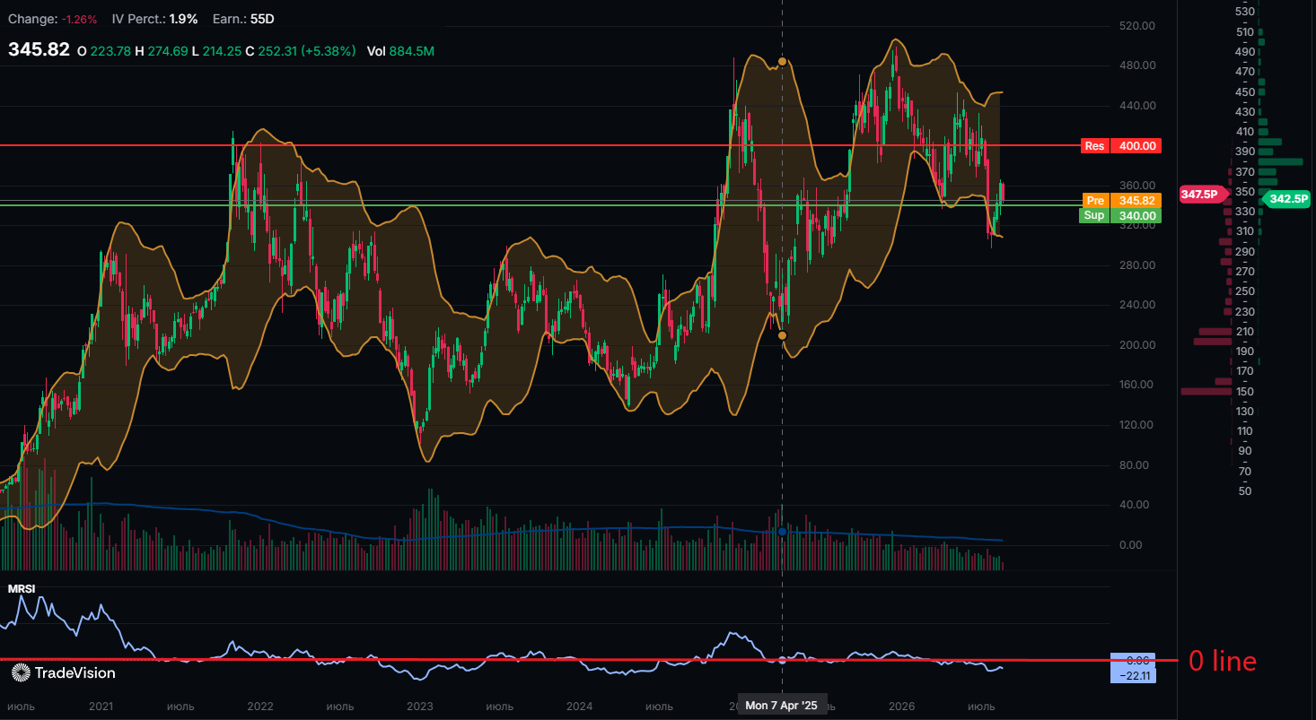The width and height of the screenshot is (1316, 720).
Task: Click the Vol 884.5M readout
Action: (x=400, y=51)
